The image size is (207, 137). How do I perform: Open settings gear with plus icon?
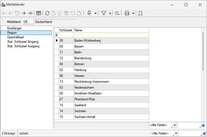117,13
